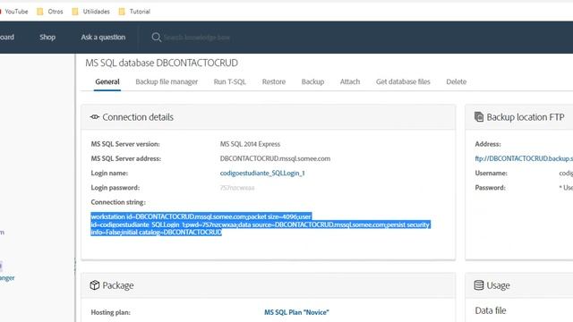Click the Connection details link icon
The width and height of the screenshot is (573, 322).
pyautogui.click(x=95, y=117)
